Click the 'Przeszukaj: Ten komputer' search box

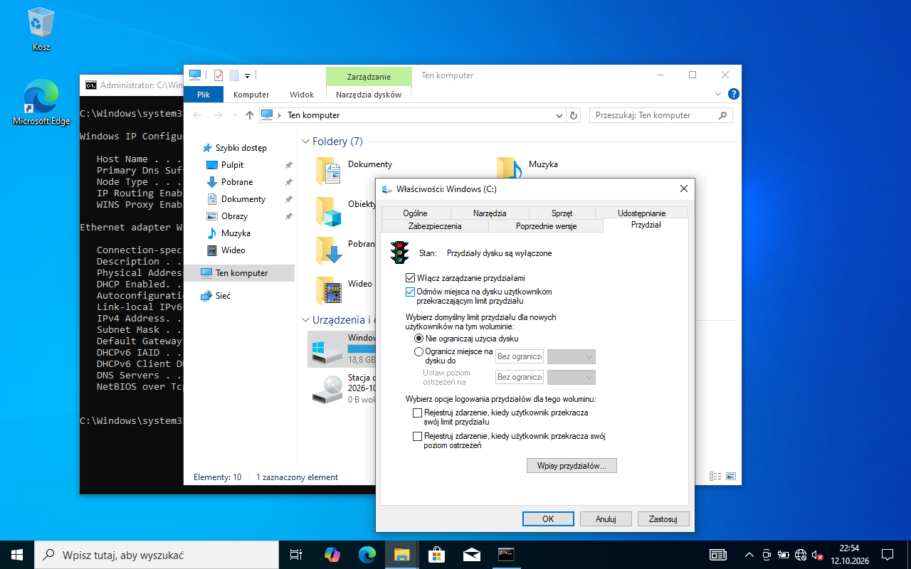pyautogui.click(x=662, y=115)
